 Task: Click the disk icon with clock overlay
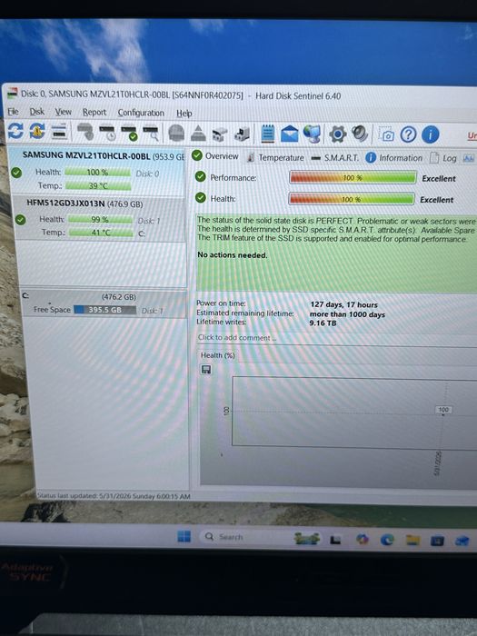(106, 133)
